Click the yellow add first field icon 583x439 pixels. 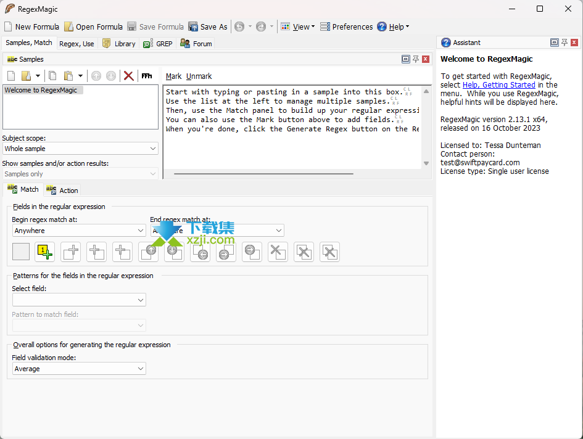pos(44,252)
